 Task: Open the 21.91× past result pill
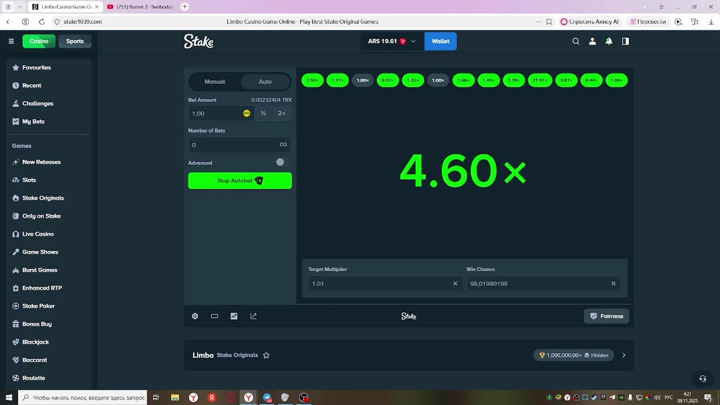point(540,80)
